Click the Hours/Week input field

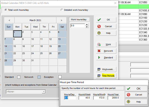point(84,98)
